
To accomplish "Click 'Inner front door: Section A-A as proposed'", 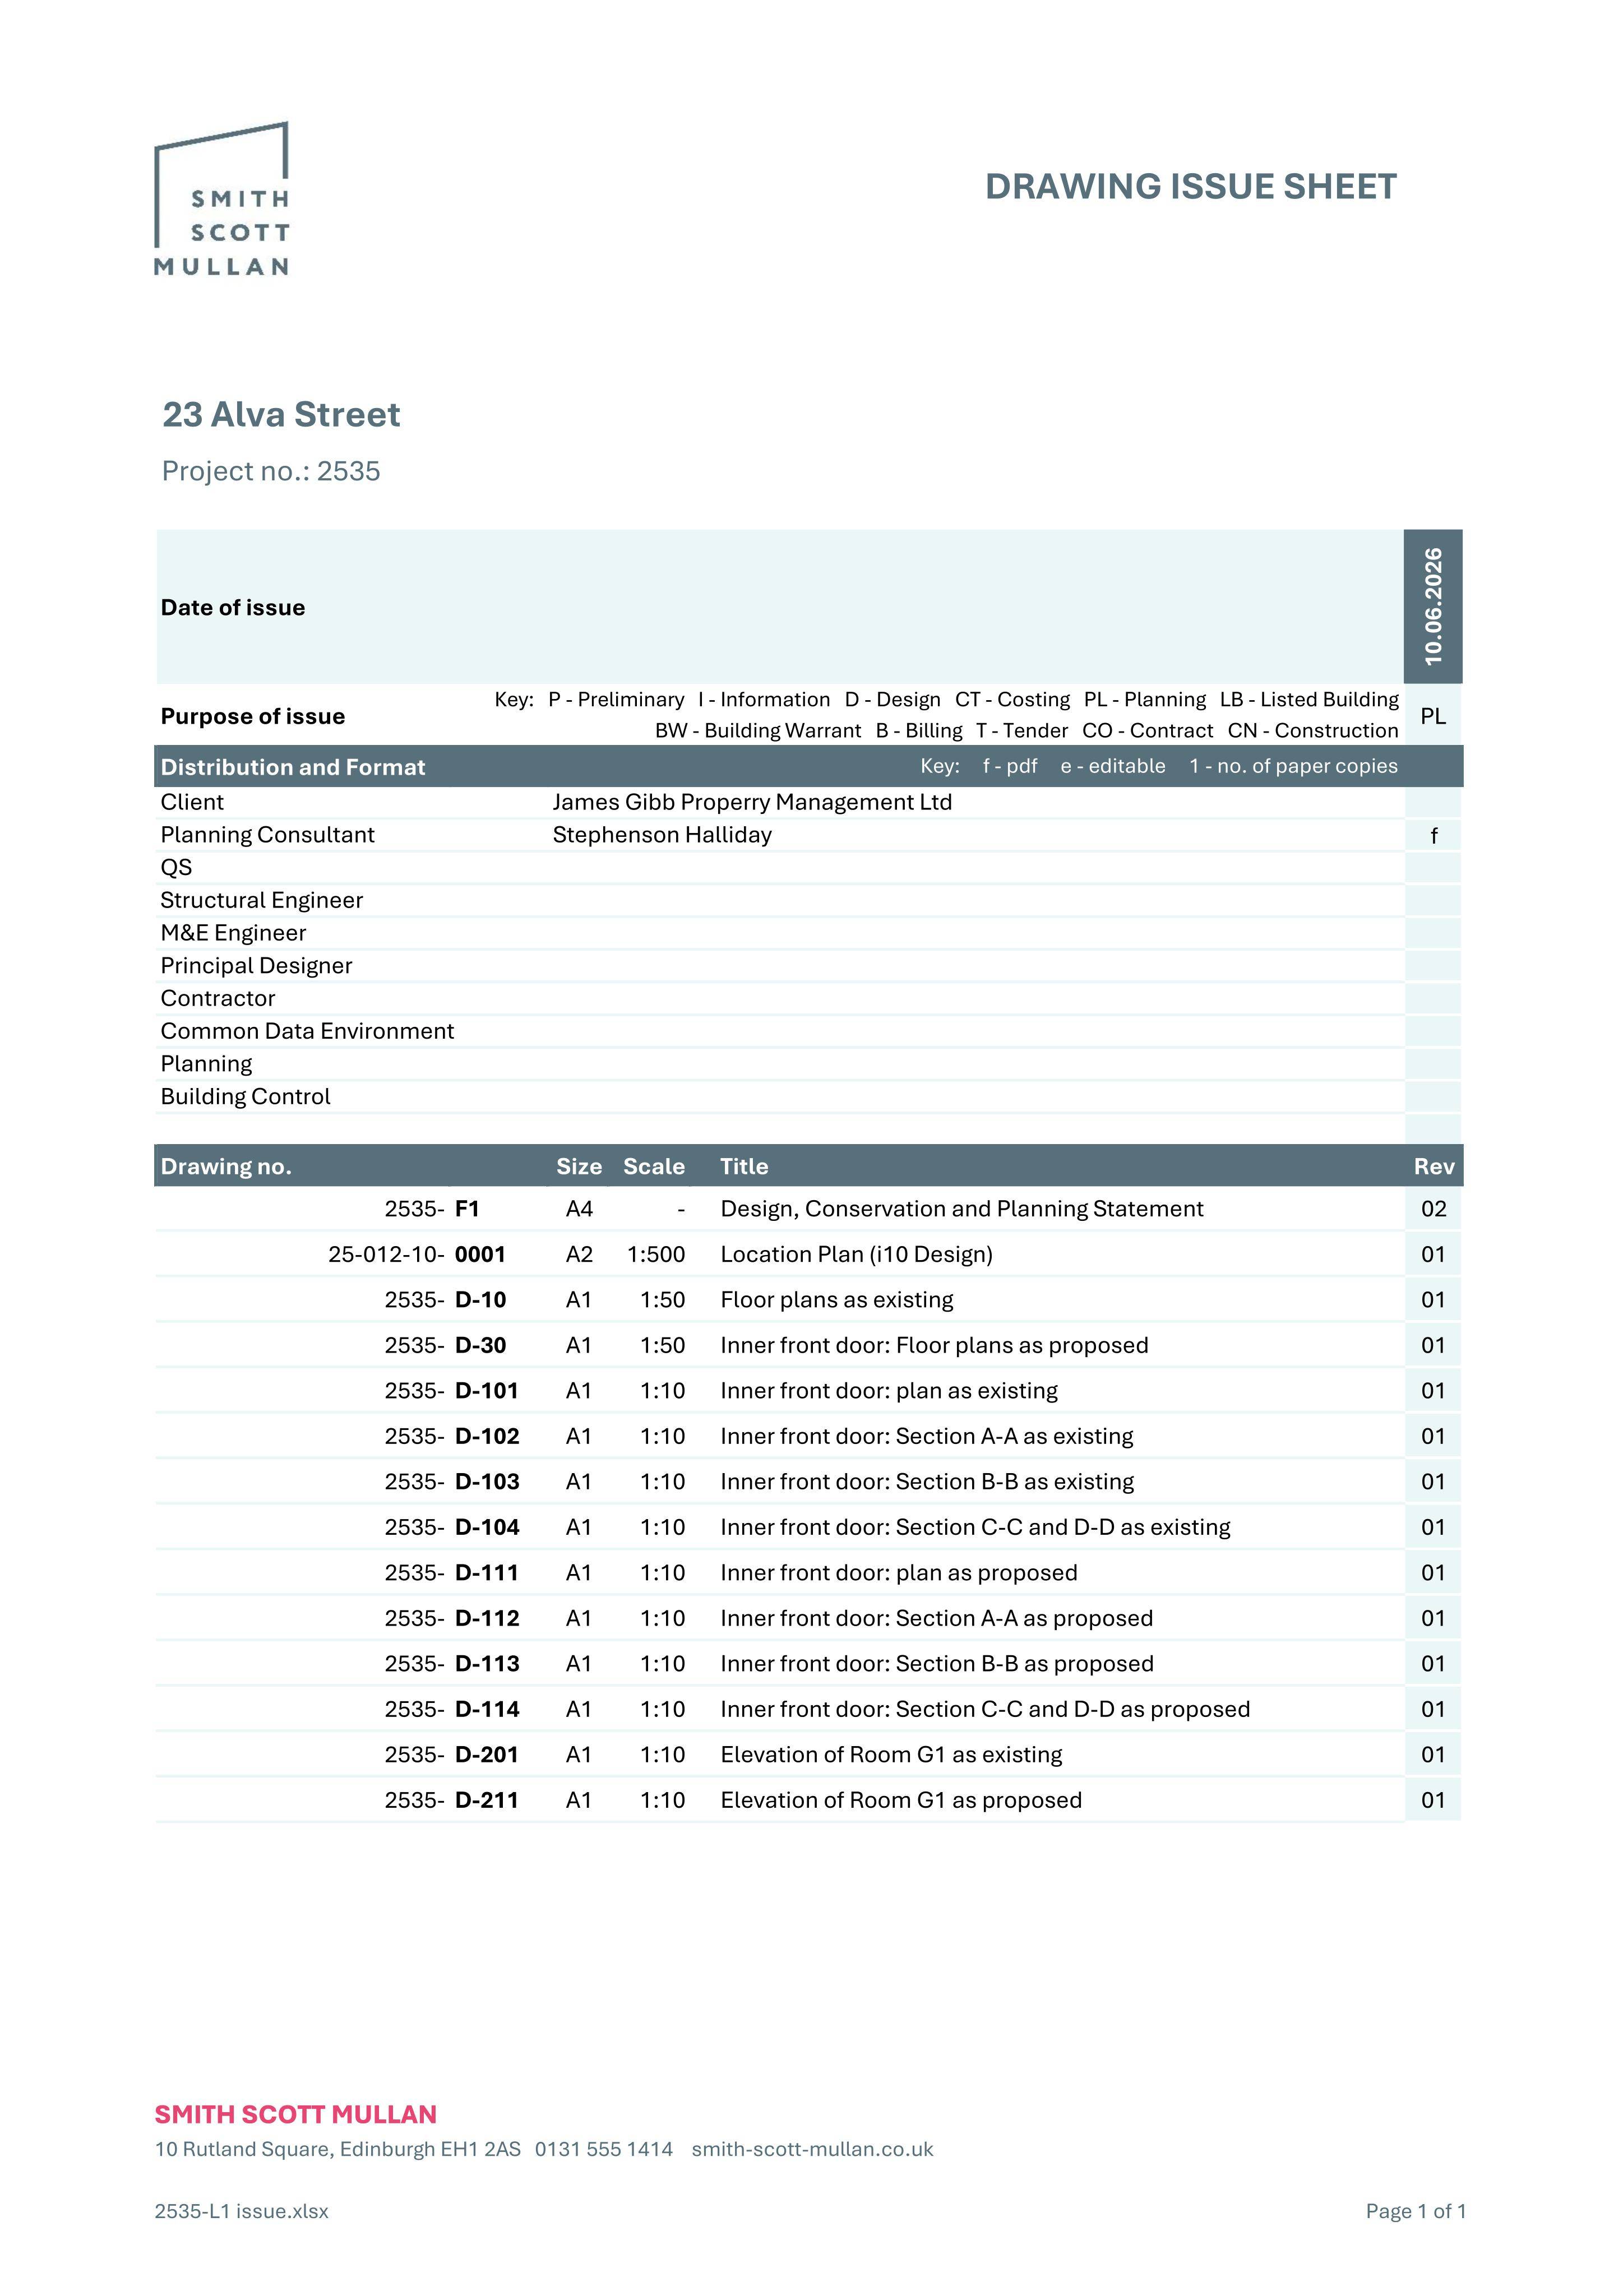I will [x=936, y=1619].
